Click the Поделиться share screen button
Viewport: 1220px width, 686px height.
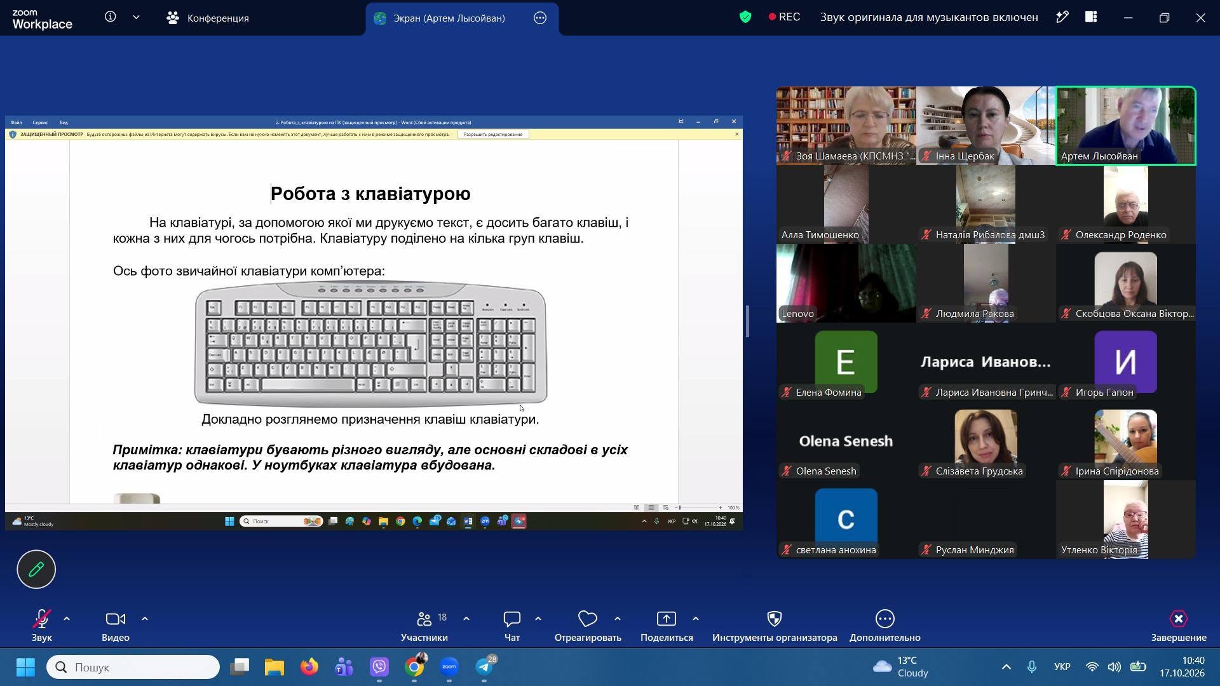(667, 626)
